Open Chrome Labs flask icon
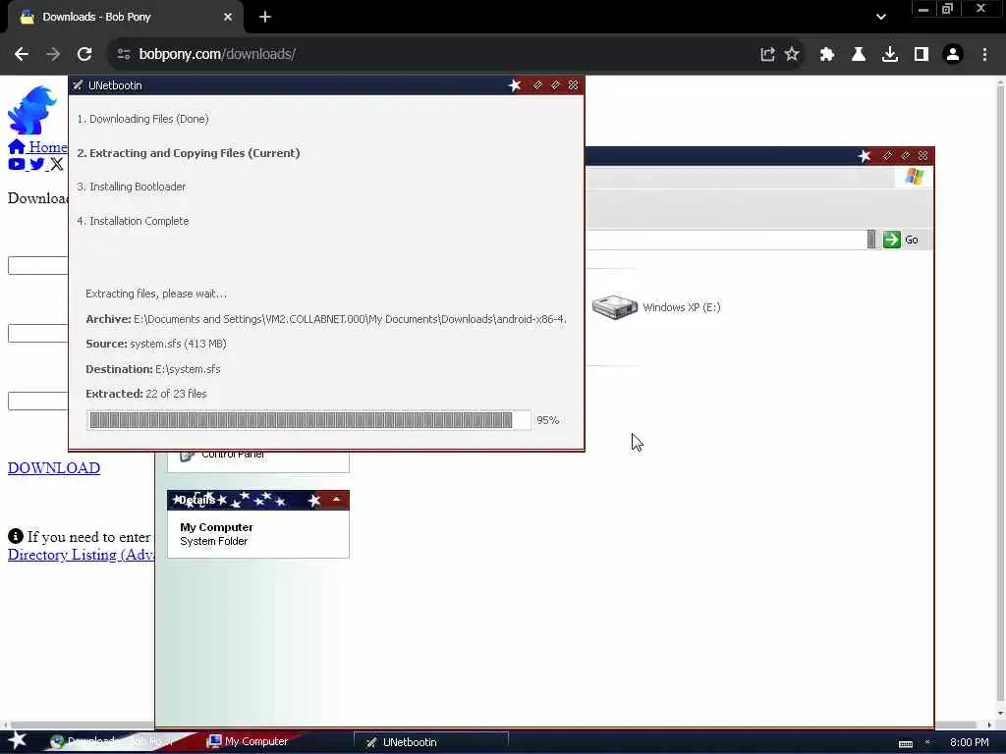 pyautogui.click(x=859, y=55)
